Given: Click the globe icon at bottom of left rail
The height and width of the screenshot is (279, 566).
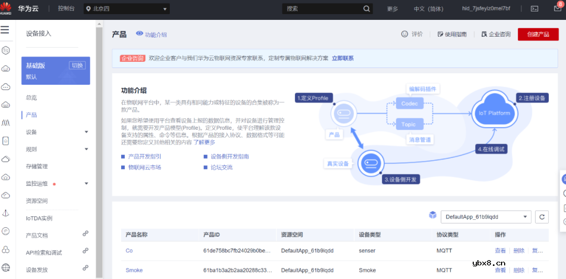Looking at the screenshot, I should tap(5, 267).
